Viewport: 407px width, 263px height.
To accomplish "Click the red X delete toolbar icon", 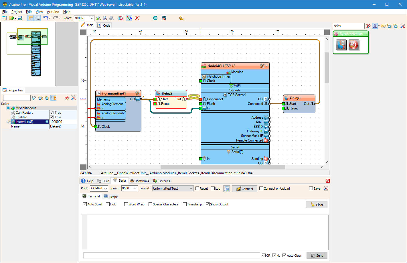I will [137, 18].
